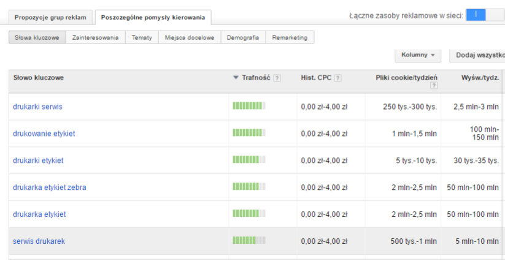Image resolution: width=505 pixels, height=261 pixels.
Task: Open the Remarketing tab
Action: (290, 38)
